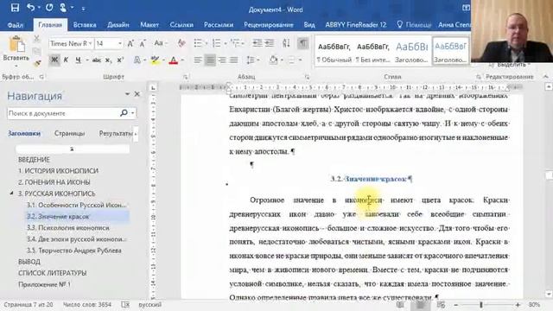Click the Помощь tell-me lightbulb field
The height and width of the screenshot is (311, 553).
(414, 25)
